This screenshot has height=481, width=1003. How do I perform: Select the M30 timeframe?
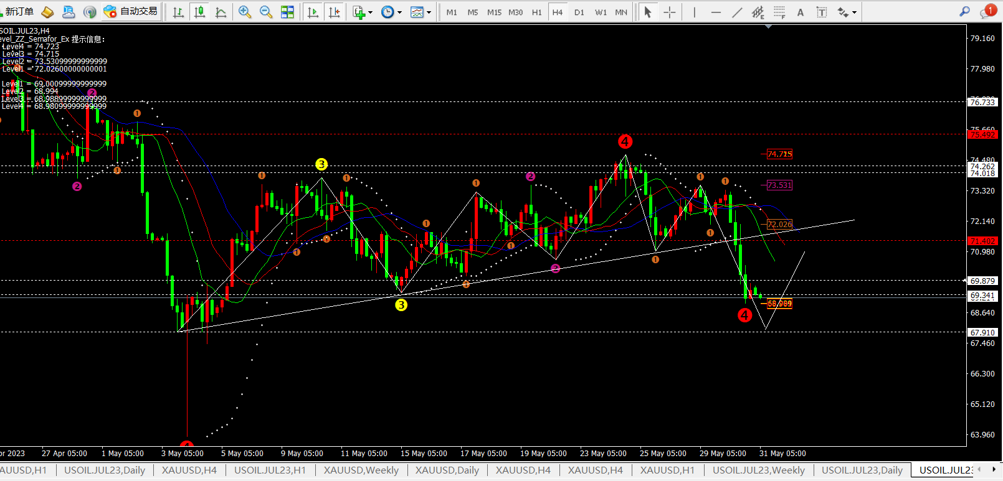(x=515, y=12)
